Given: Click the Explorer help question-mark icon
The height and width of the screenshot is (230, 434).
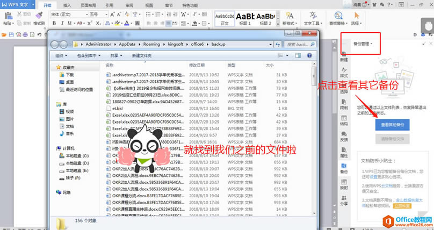Looking at the screenshot, I should point(309,56).
